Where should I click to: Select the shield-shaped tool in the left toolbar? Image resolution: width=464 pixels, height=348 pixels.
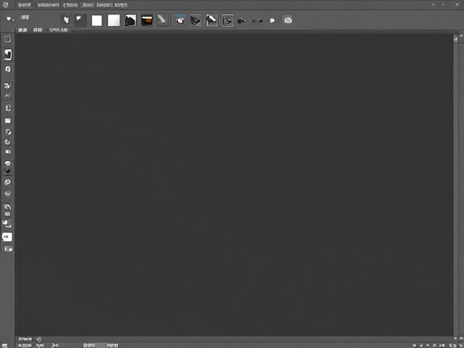[8, 182]
